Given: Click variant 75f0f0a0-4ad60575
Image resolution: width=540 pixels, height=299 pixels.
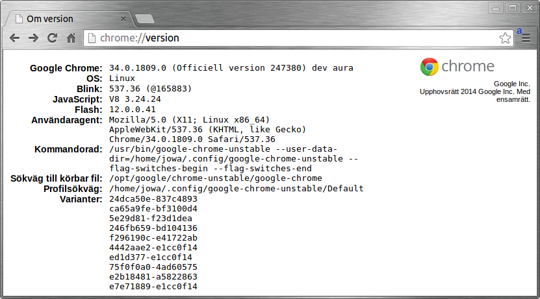Looking at the screenshot, I should click(153, 267).
